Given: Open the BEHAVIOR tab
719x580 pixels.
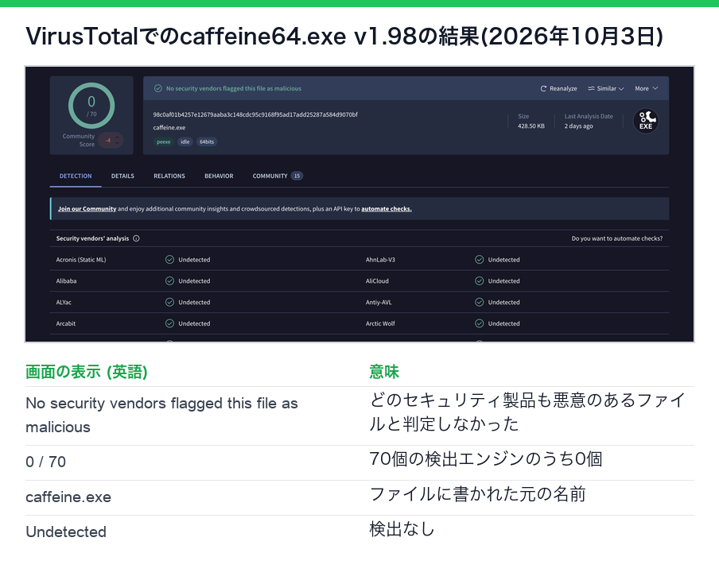Looking at the screenshot, I should [x=219, y=176].
